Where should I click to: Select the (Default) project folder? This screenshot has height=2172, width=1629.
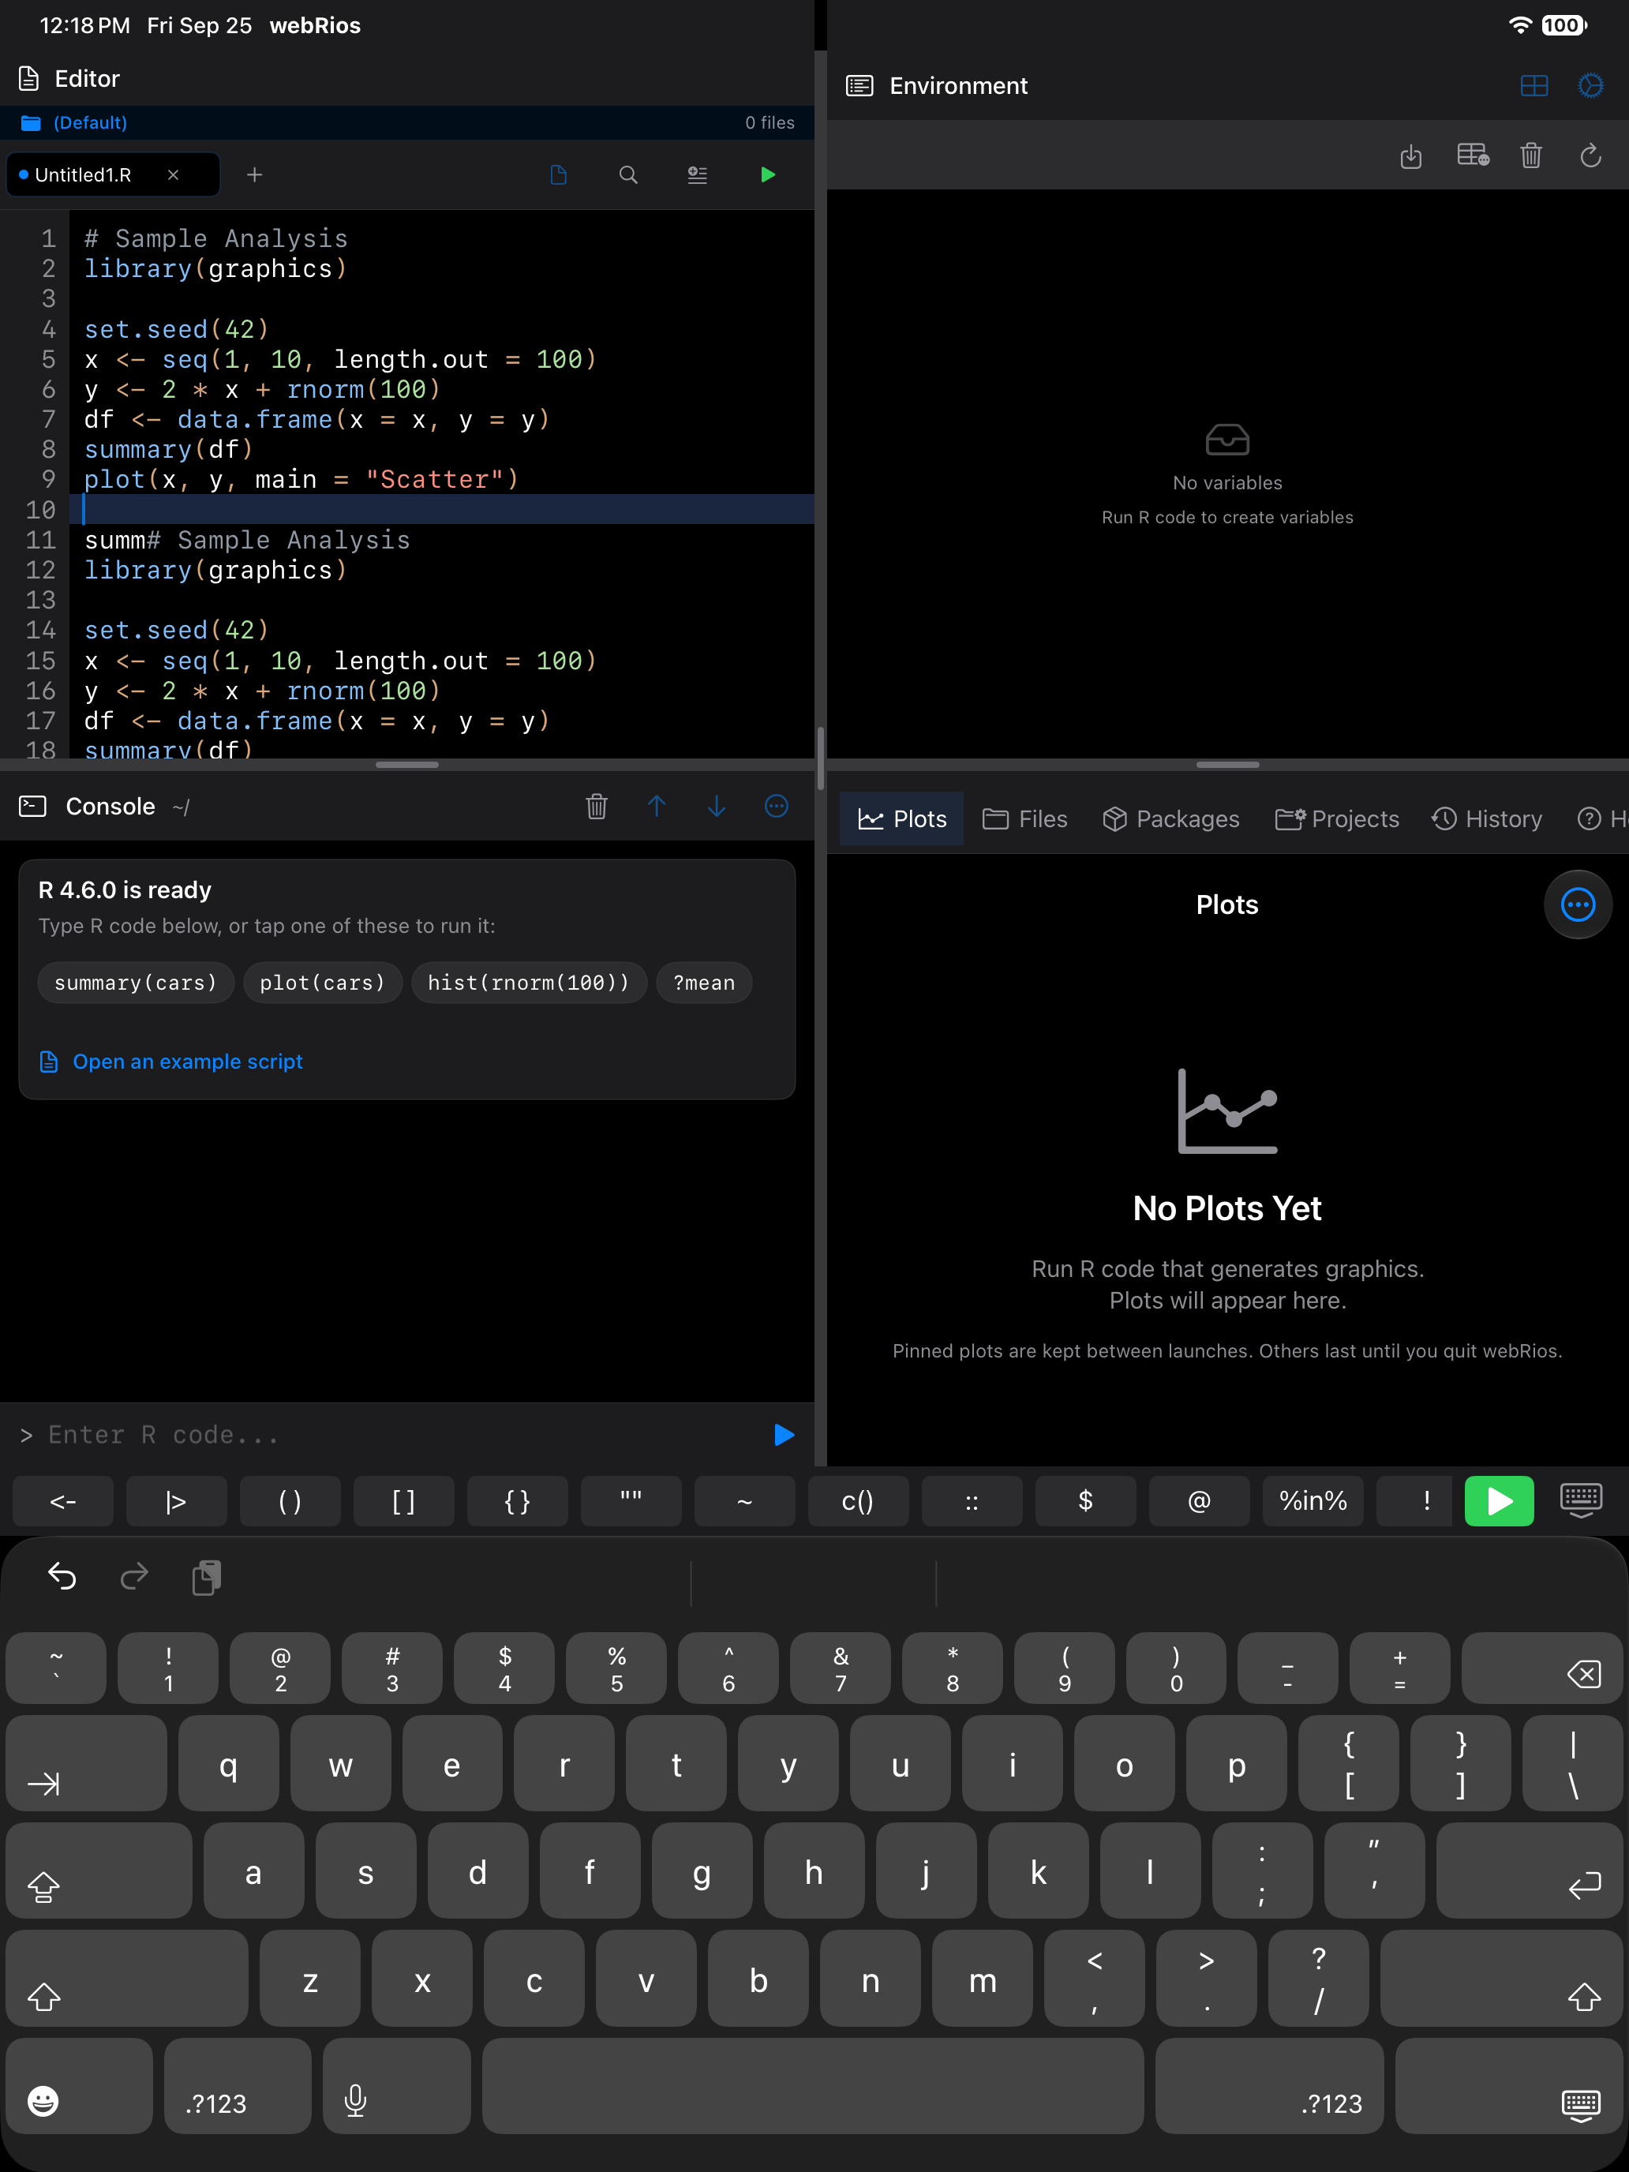click(73, 123)
